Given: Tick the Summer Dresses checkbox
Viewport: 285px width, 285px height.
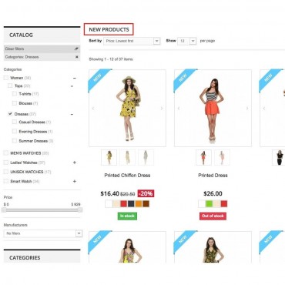Looking at the screenshot, I should pos(15,141).
